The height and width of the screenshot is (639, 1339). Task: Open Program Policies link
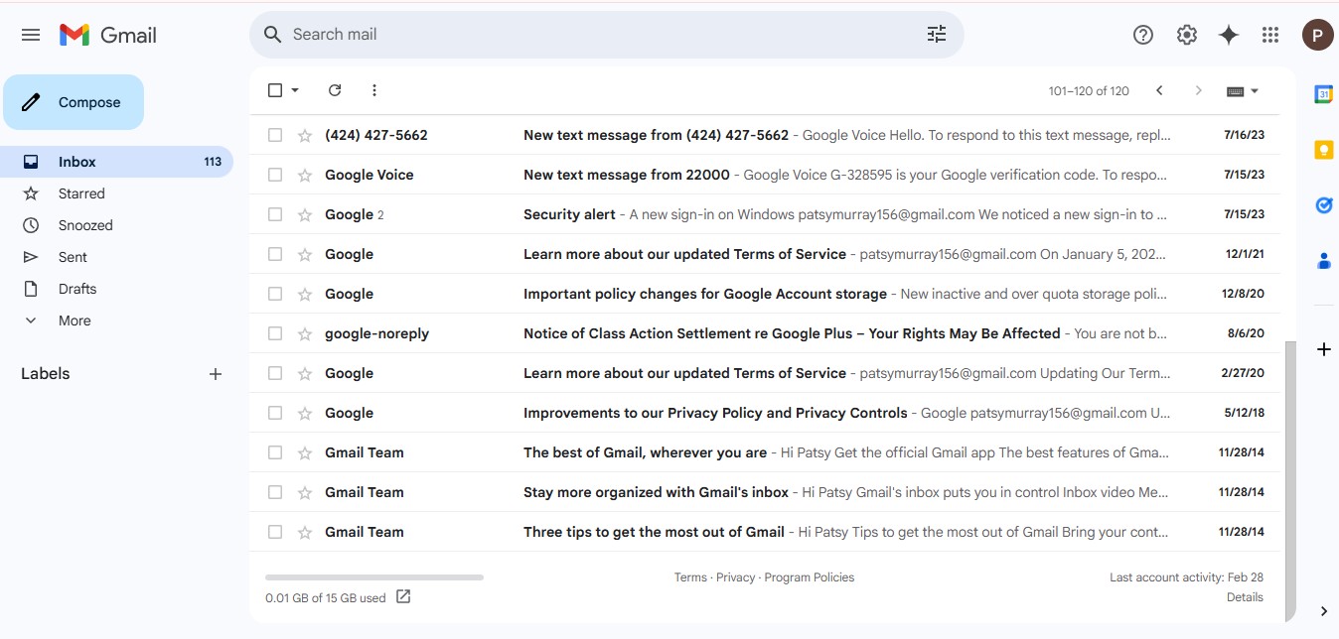[810, 577]
